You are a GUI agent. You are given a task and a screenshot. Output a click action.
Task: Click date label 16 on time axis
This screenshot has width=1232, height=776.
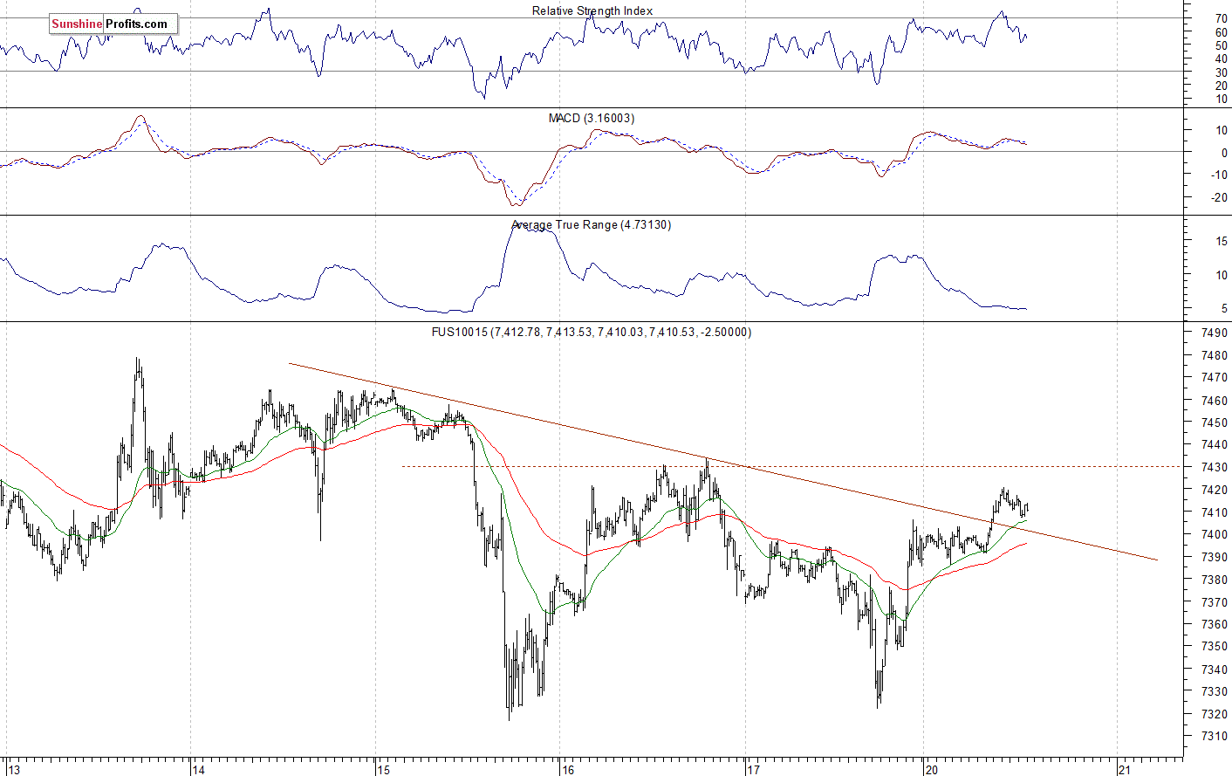pos(568,769)
